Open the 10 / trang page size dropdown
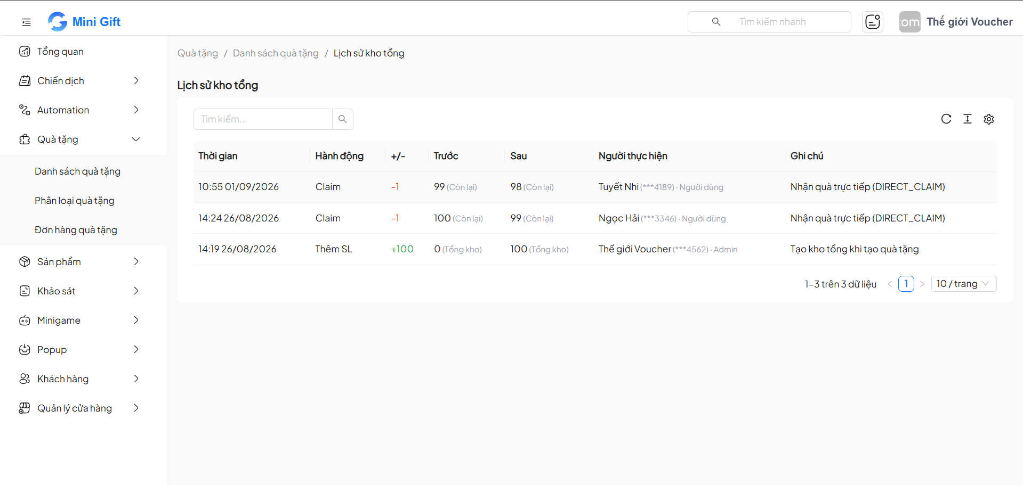 click(964, 284)
